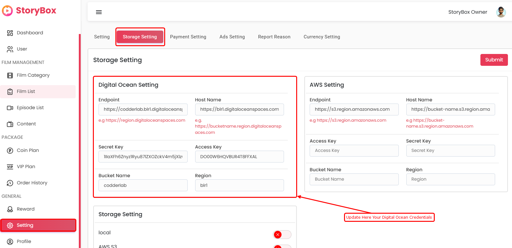
Task: Click the hamburger menu icon
Action: (x=99, y=12)
